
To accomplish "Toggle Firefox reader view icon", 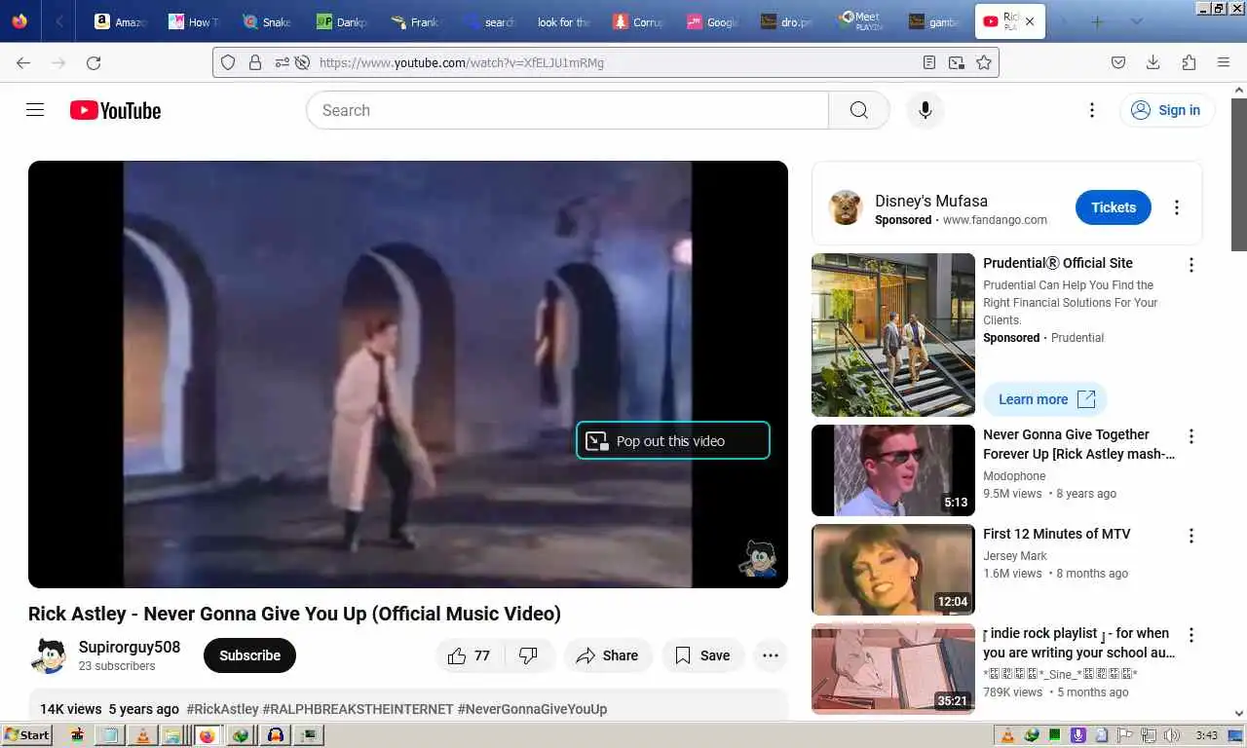I will pyautogui.click(x=929, y=62).
